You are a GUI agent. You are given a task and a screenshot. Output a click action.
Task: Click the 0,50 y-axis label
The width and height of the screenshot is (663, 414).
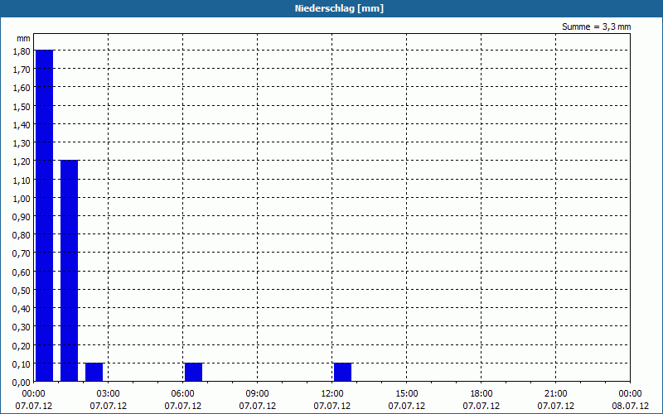pyautogui.click(x=22, y=291)
